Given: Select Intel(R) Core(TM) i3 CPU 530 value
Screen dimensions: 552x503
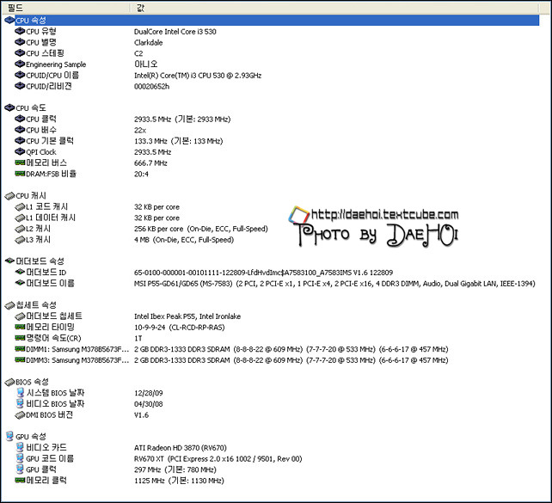Looking at the screenshot, I should pos(198,76).
